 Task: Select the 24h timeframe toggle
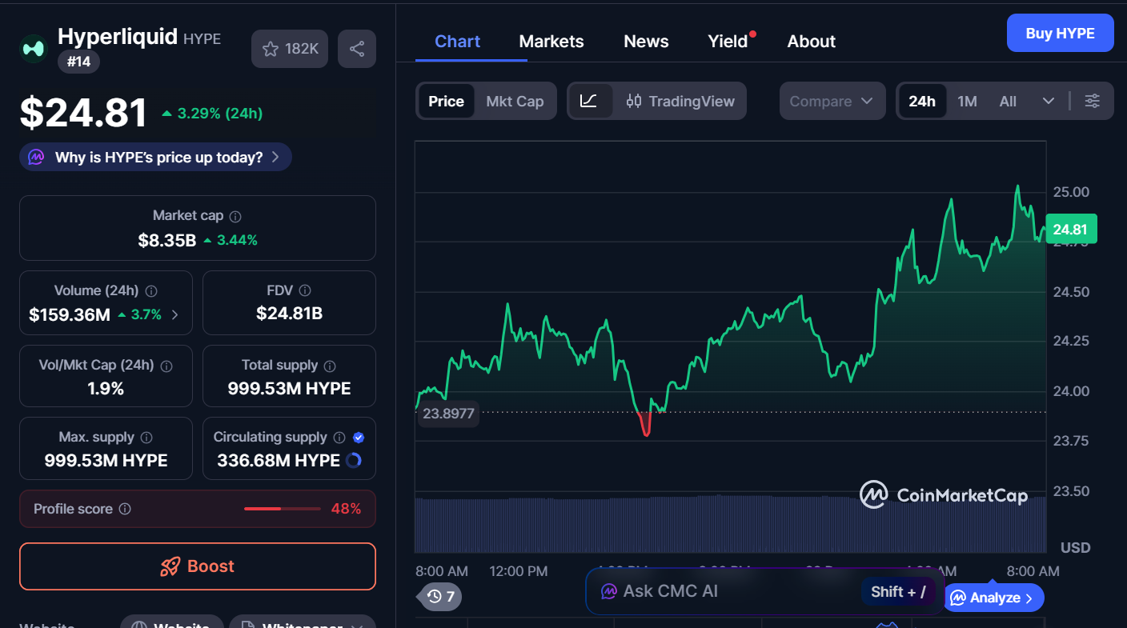922,101
